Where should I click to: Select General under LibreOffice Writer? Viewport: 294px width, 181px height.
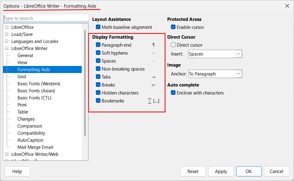pos(25,56)
